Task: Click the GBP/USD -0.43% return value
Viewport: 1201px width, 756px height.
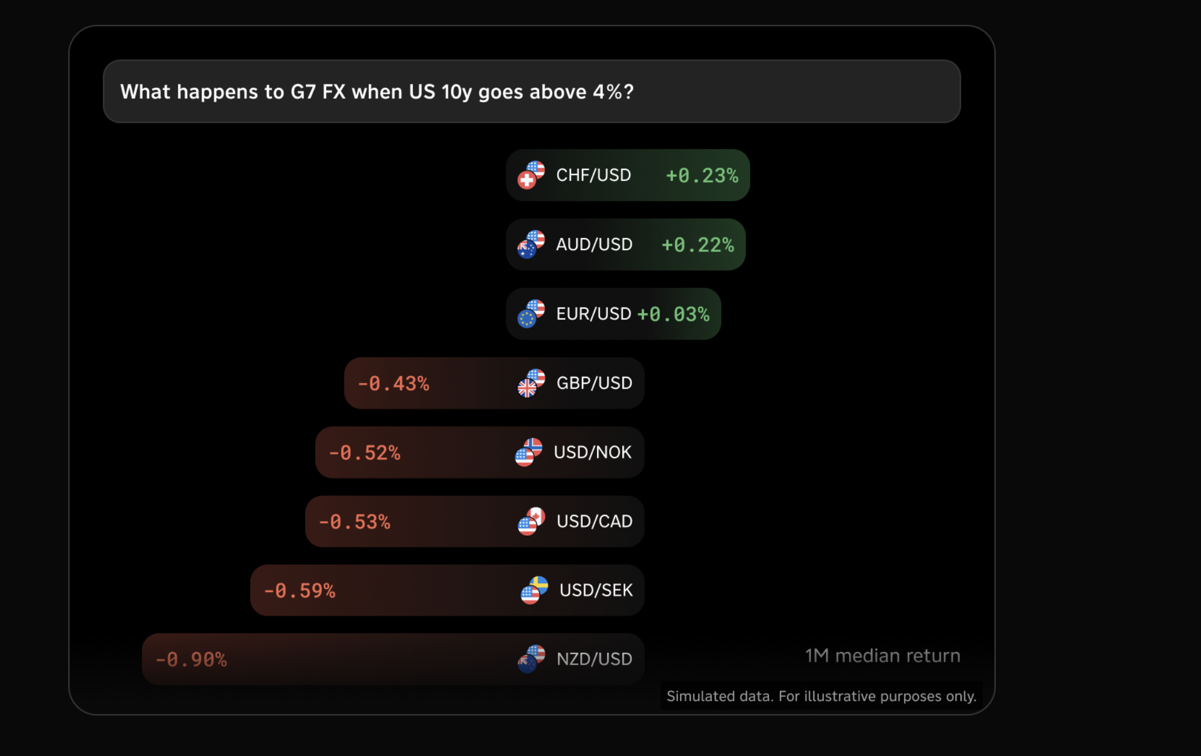Action: point(393,383)
